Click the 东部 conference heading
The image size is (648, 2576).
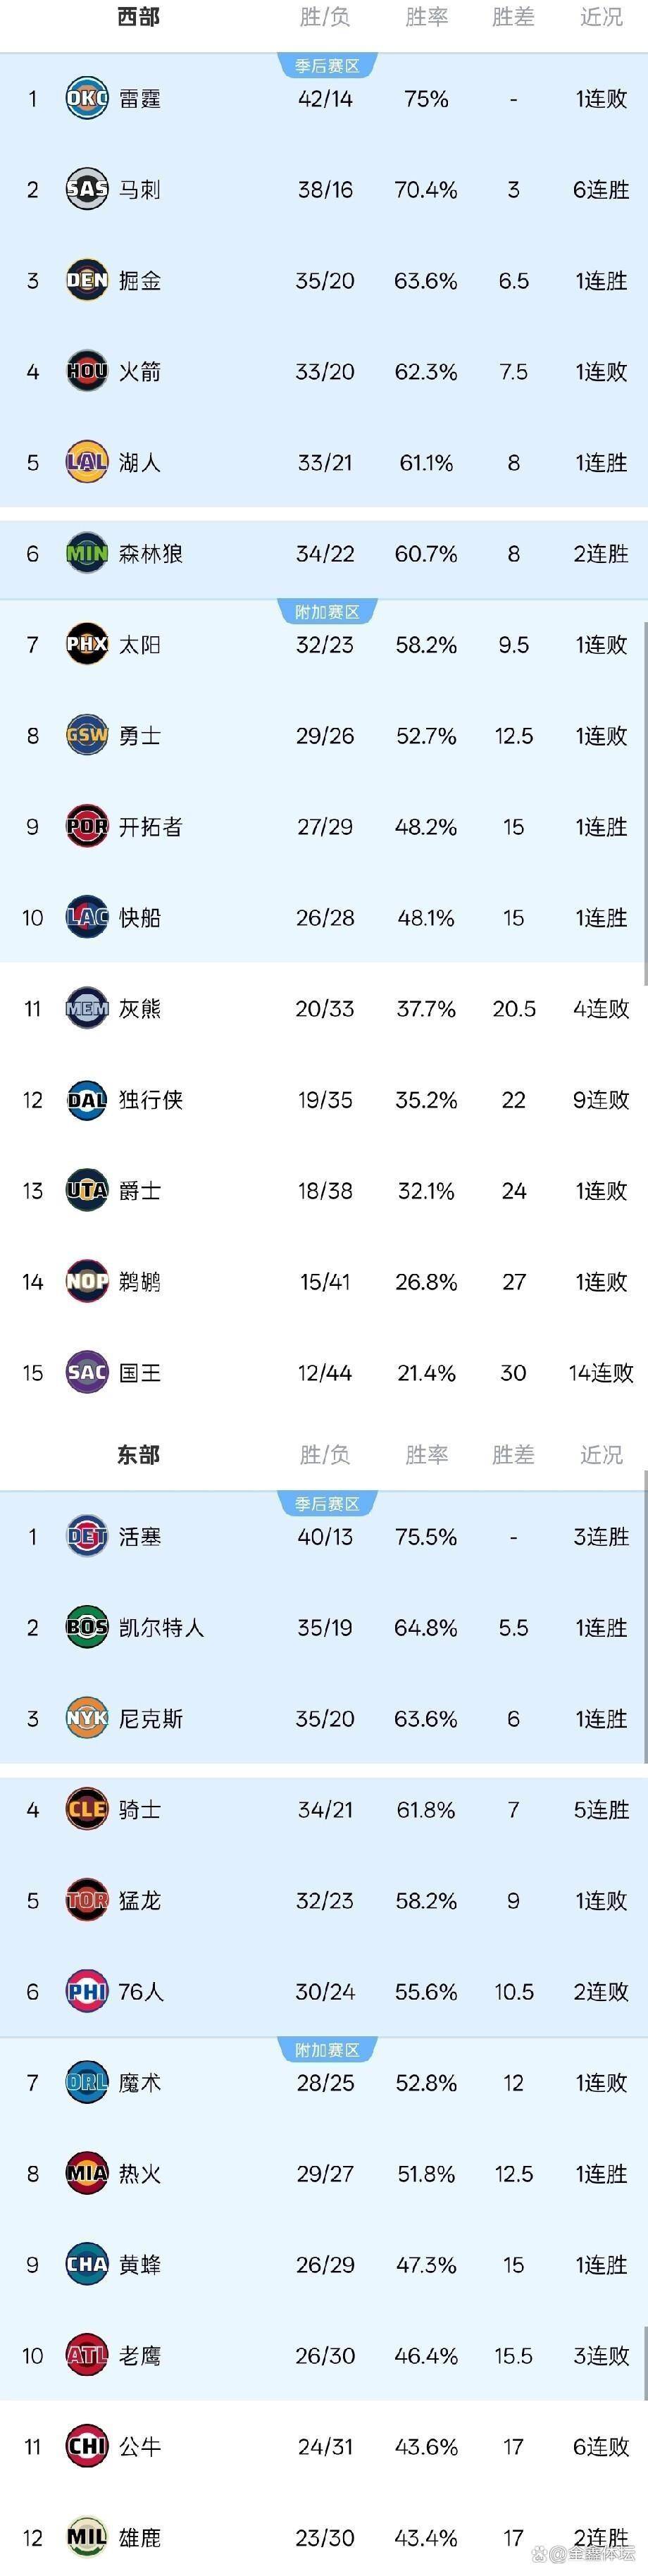138,1455
